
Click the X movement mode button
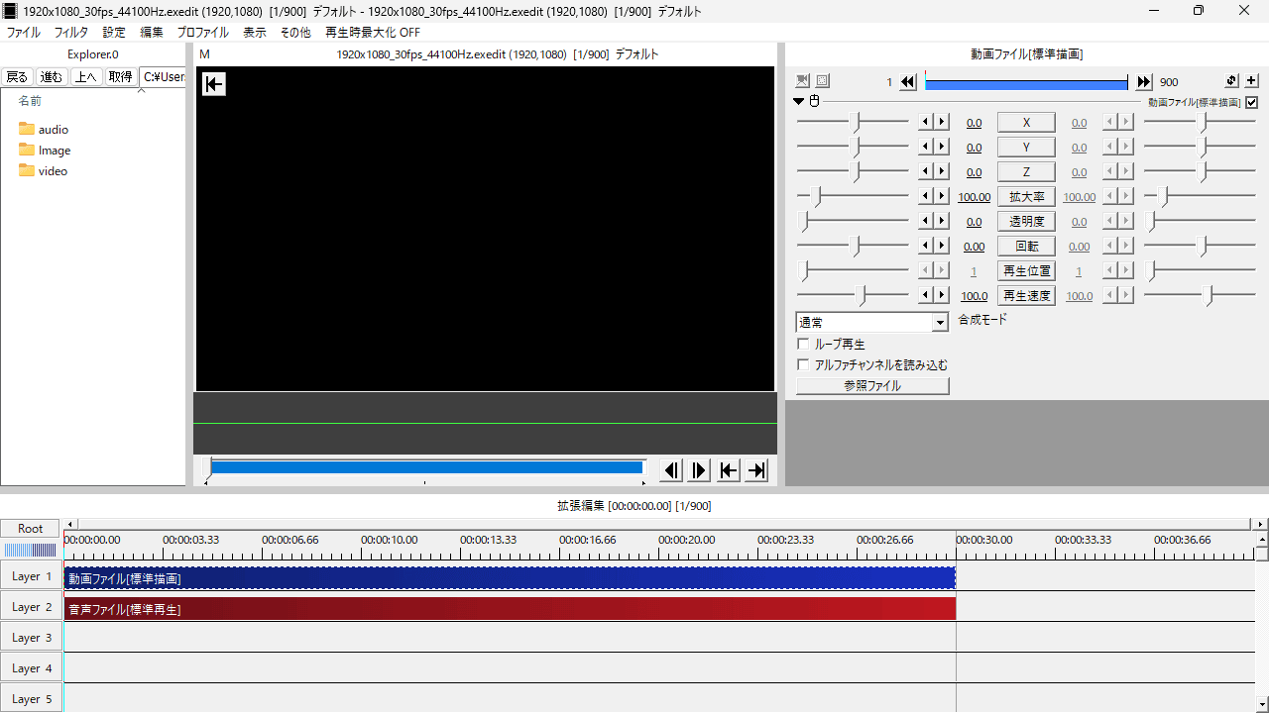(1026, 123)
